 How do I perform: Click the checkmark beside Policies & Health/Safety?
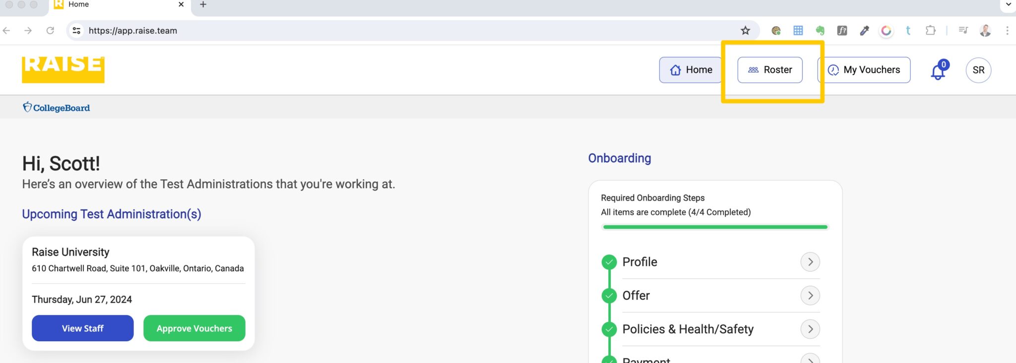tap(609, 329)
